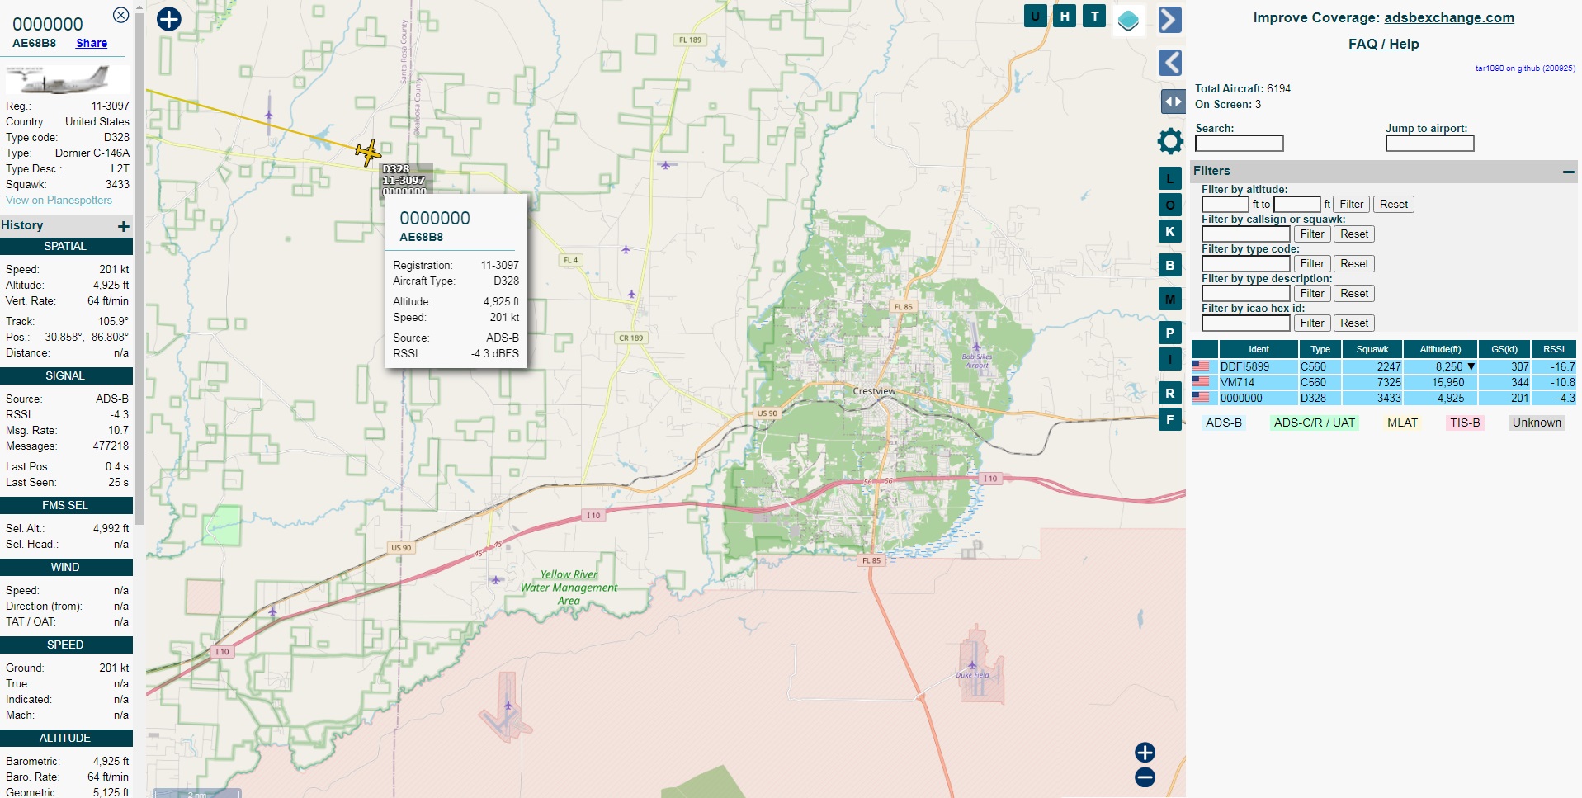Toggle the T map button

click(x=1094, y=16)
